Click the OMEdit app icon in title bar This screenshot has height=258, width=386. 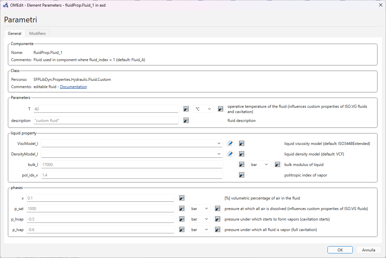[x=5, y=5]
